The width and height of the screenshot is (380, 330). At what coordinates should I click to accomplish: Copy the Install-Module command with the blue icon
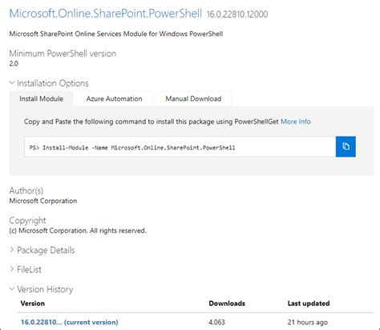click(346, 146)
